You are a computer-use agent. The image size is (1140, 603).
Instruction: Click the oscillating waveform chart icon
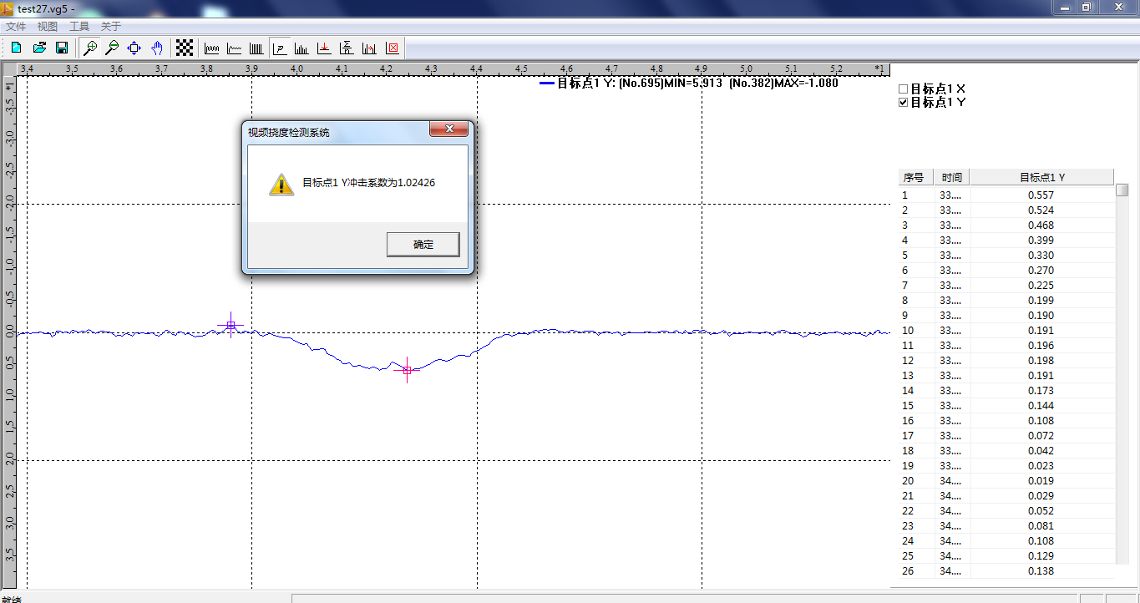(212, 48)
